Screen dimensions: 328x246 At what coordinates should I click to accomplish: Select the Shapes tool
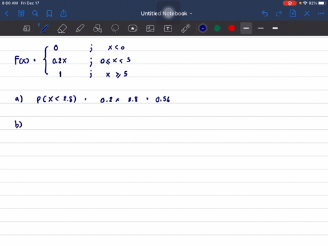(x=97, y=29)
